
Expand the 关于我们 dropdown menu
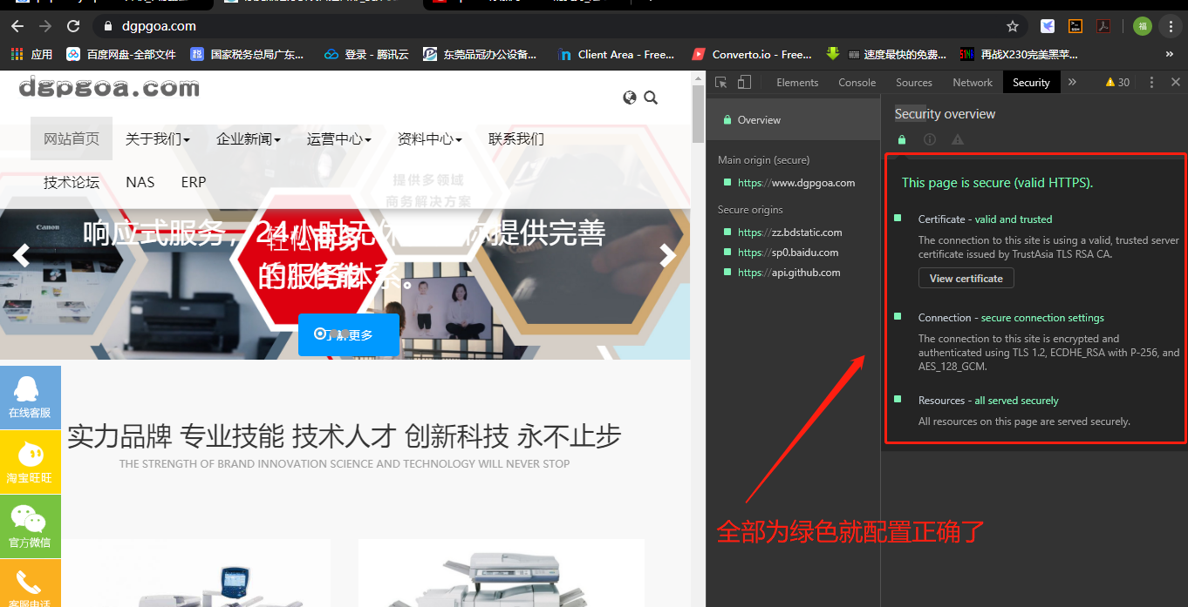[158, 138]
